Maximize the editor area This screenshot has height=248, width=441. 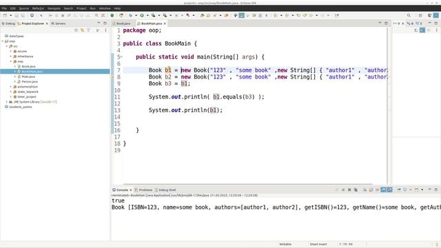click(386, 23)
